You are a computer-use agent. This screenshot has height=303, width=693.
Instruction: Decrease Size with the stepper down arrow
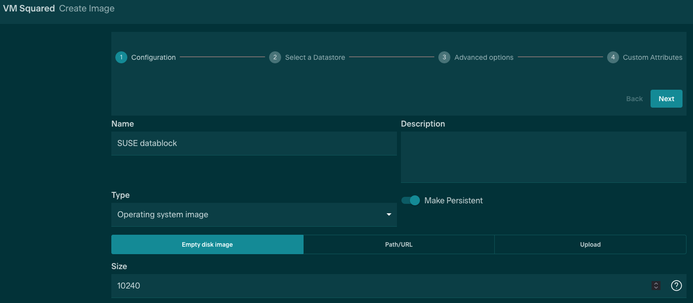coord(656,288)
